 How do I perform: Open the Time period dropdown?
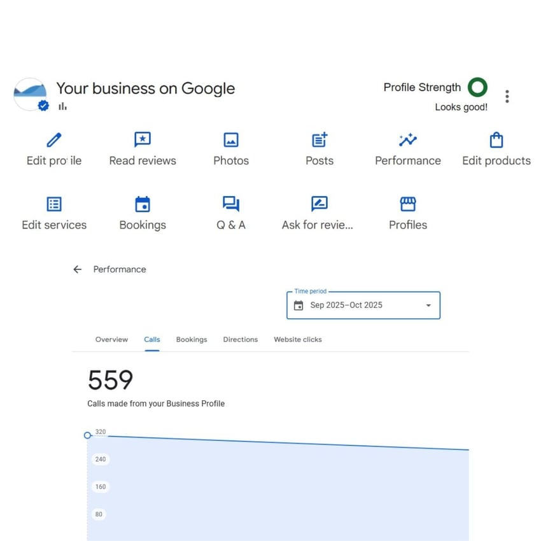[x=363, y=305]
